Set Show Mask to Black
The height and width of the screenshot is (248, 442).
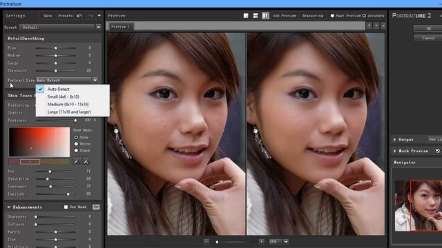pos(76,151)
